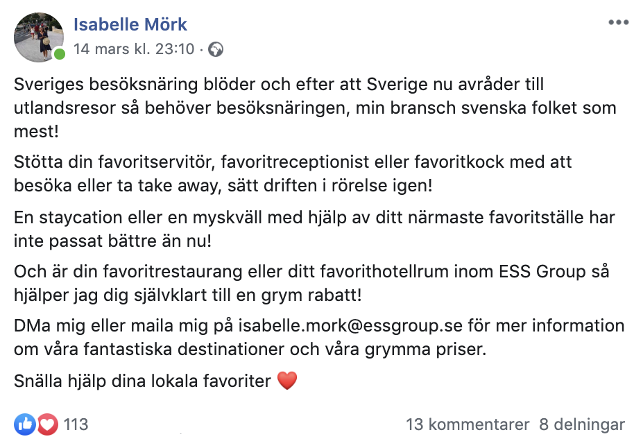Open the post options three-dot menu
Image resolution: width=634 pixels, height=448 pixels.
(618, 23)
